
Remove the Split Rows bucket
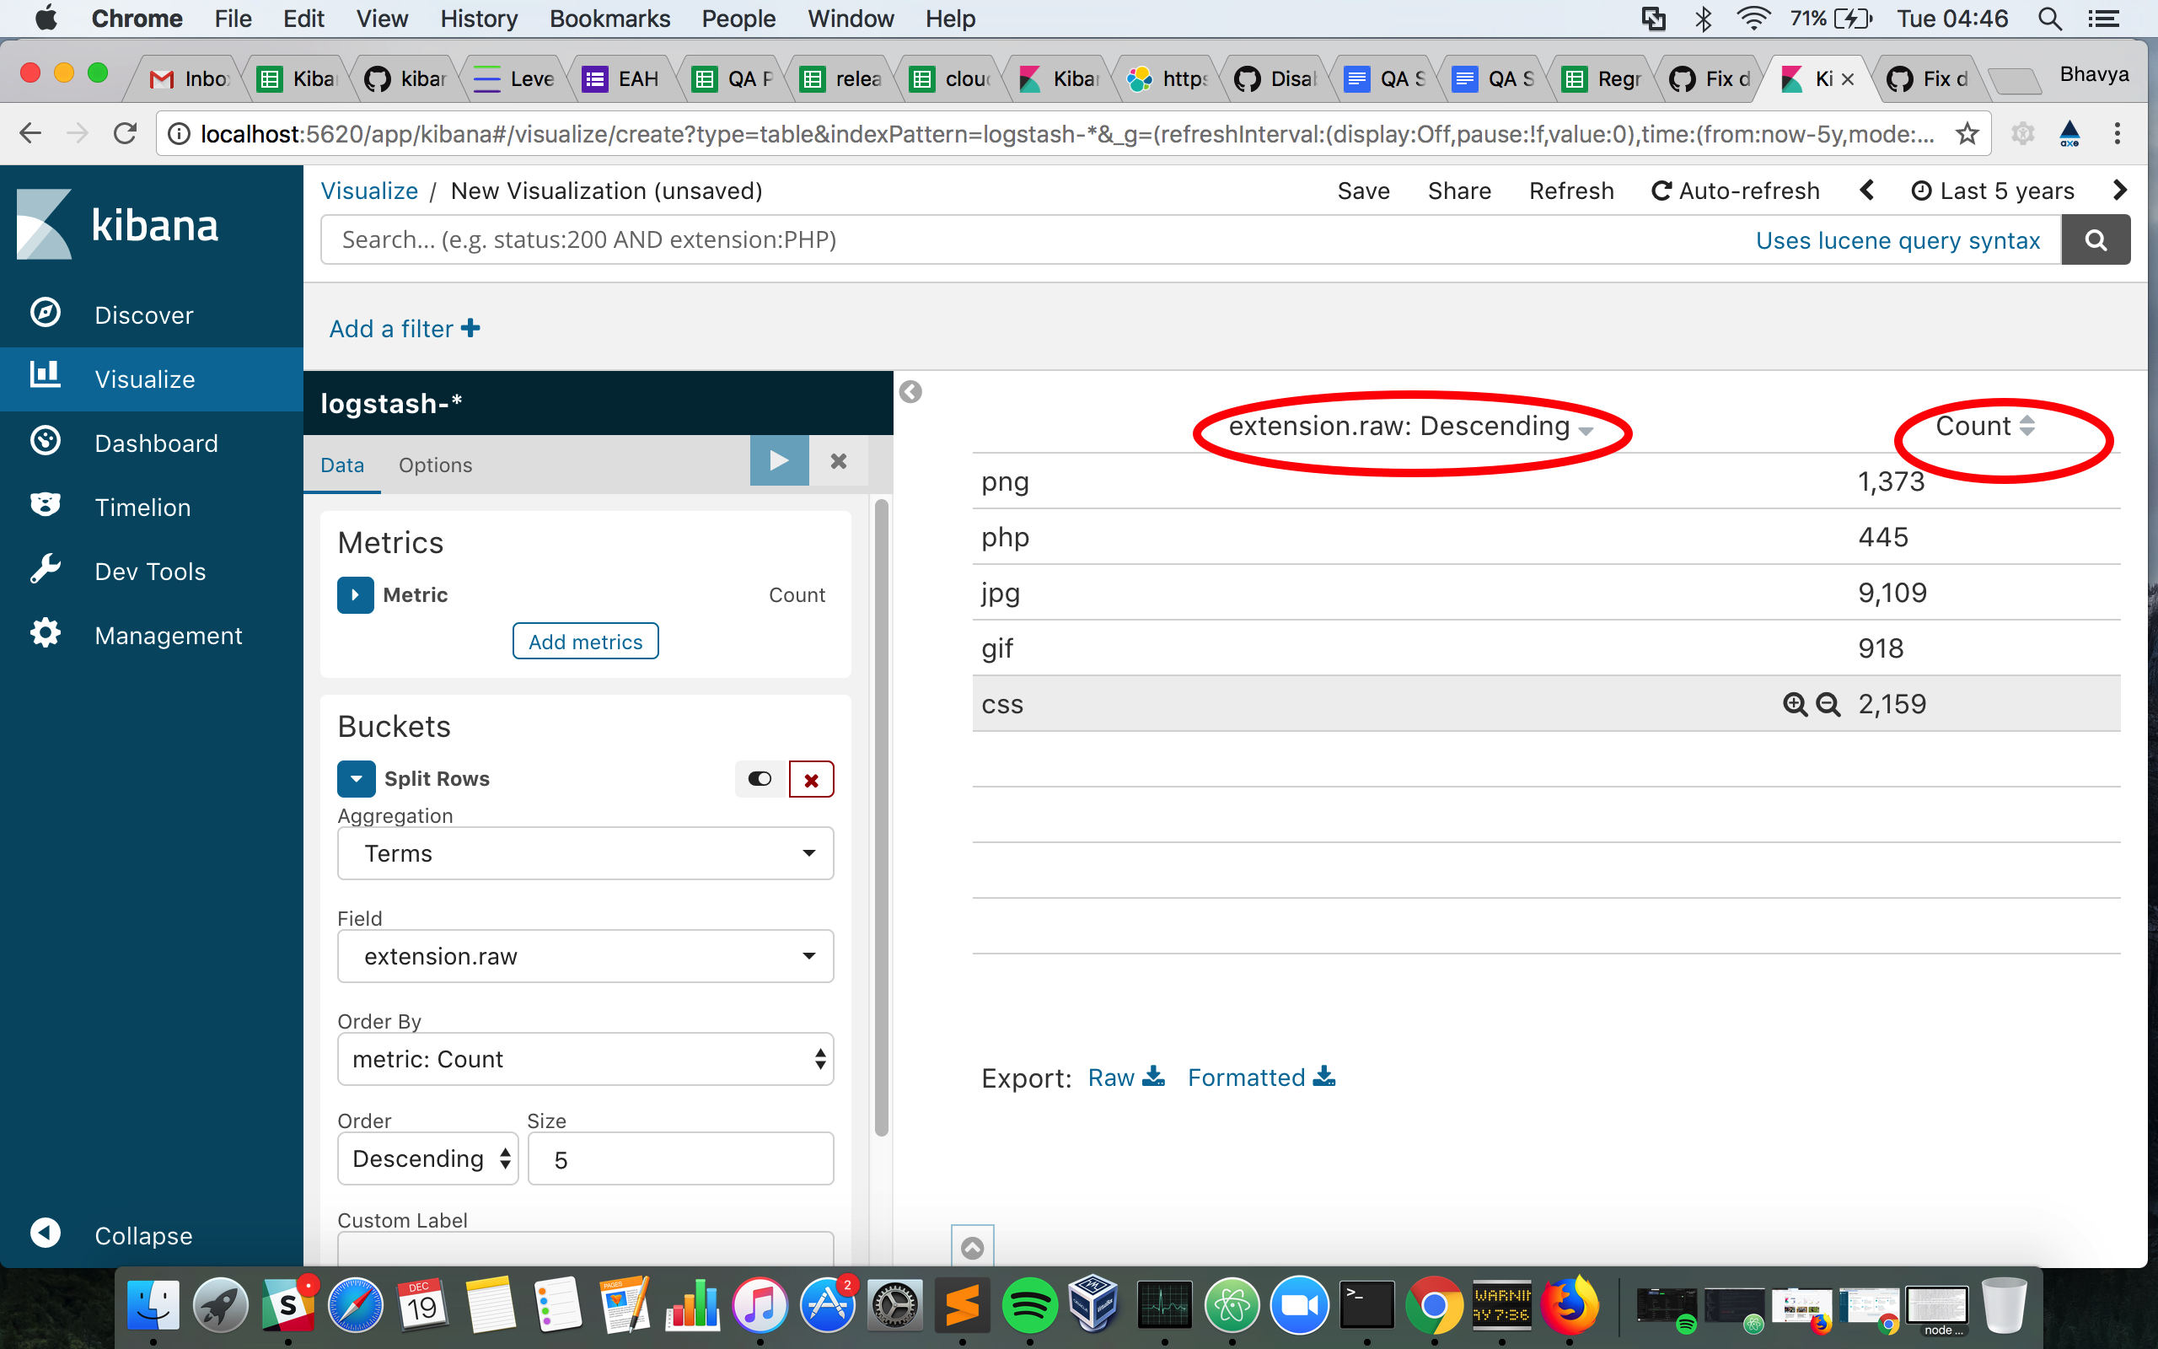(811, 778)
